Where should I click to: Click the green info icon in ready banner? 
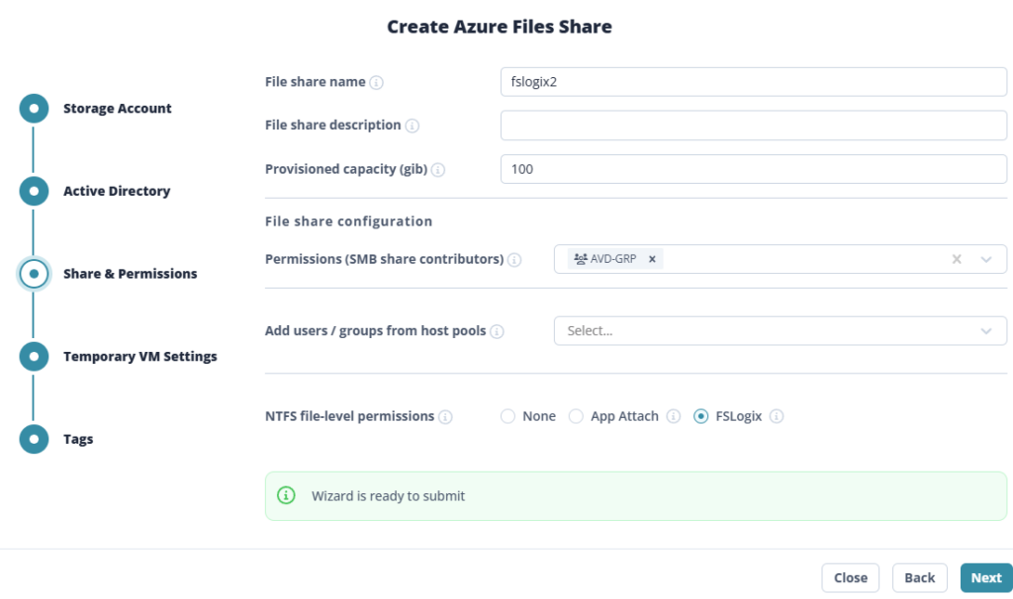pos(286,495)
